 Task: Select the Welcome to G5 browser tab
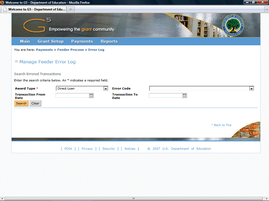34,9
